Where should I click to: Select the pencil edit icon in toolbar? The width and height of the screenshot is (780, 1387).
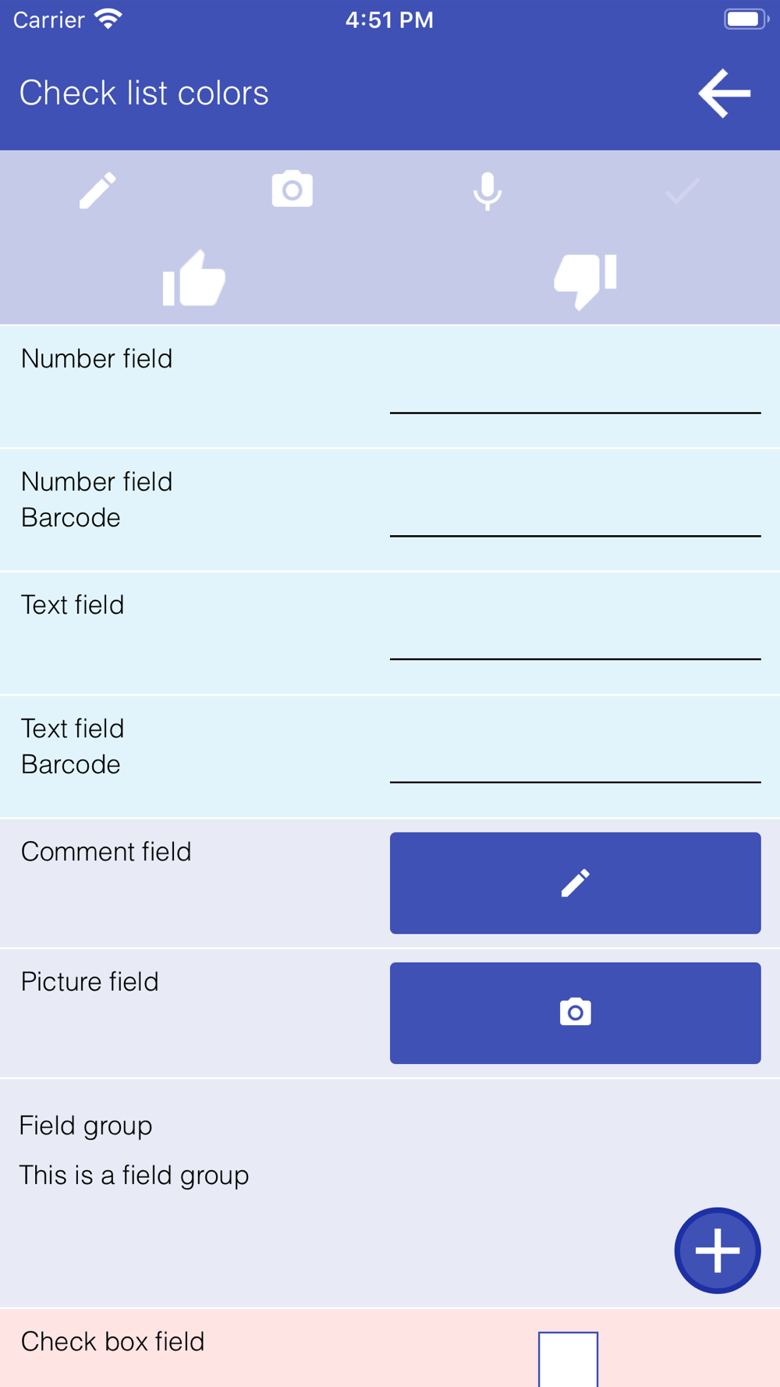[97, 190]
